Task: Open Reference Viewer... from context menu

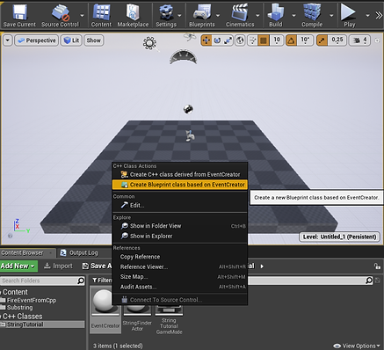Action: click(x=180, y=266)
